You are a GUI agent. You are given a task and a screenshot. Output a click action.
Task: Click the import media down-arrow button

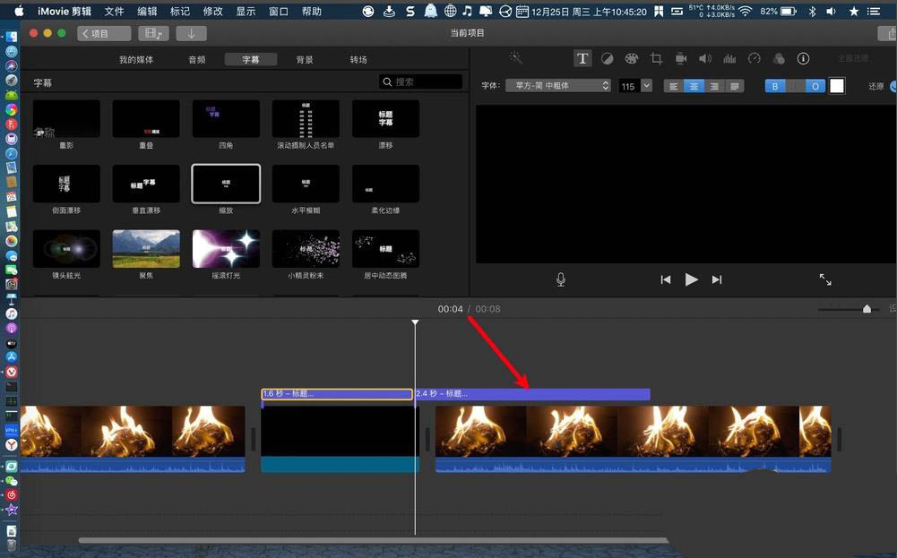tap(191, 34)
